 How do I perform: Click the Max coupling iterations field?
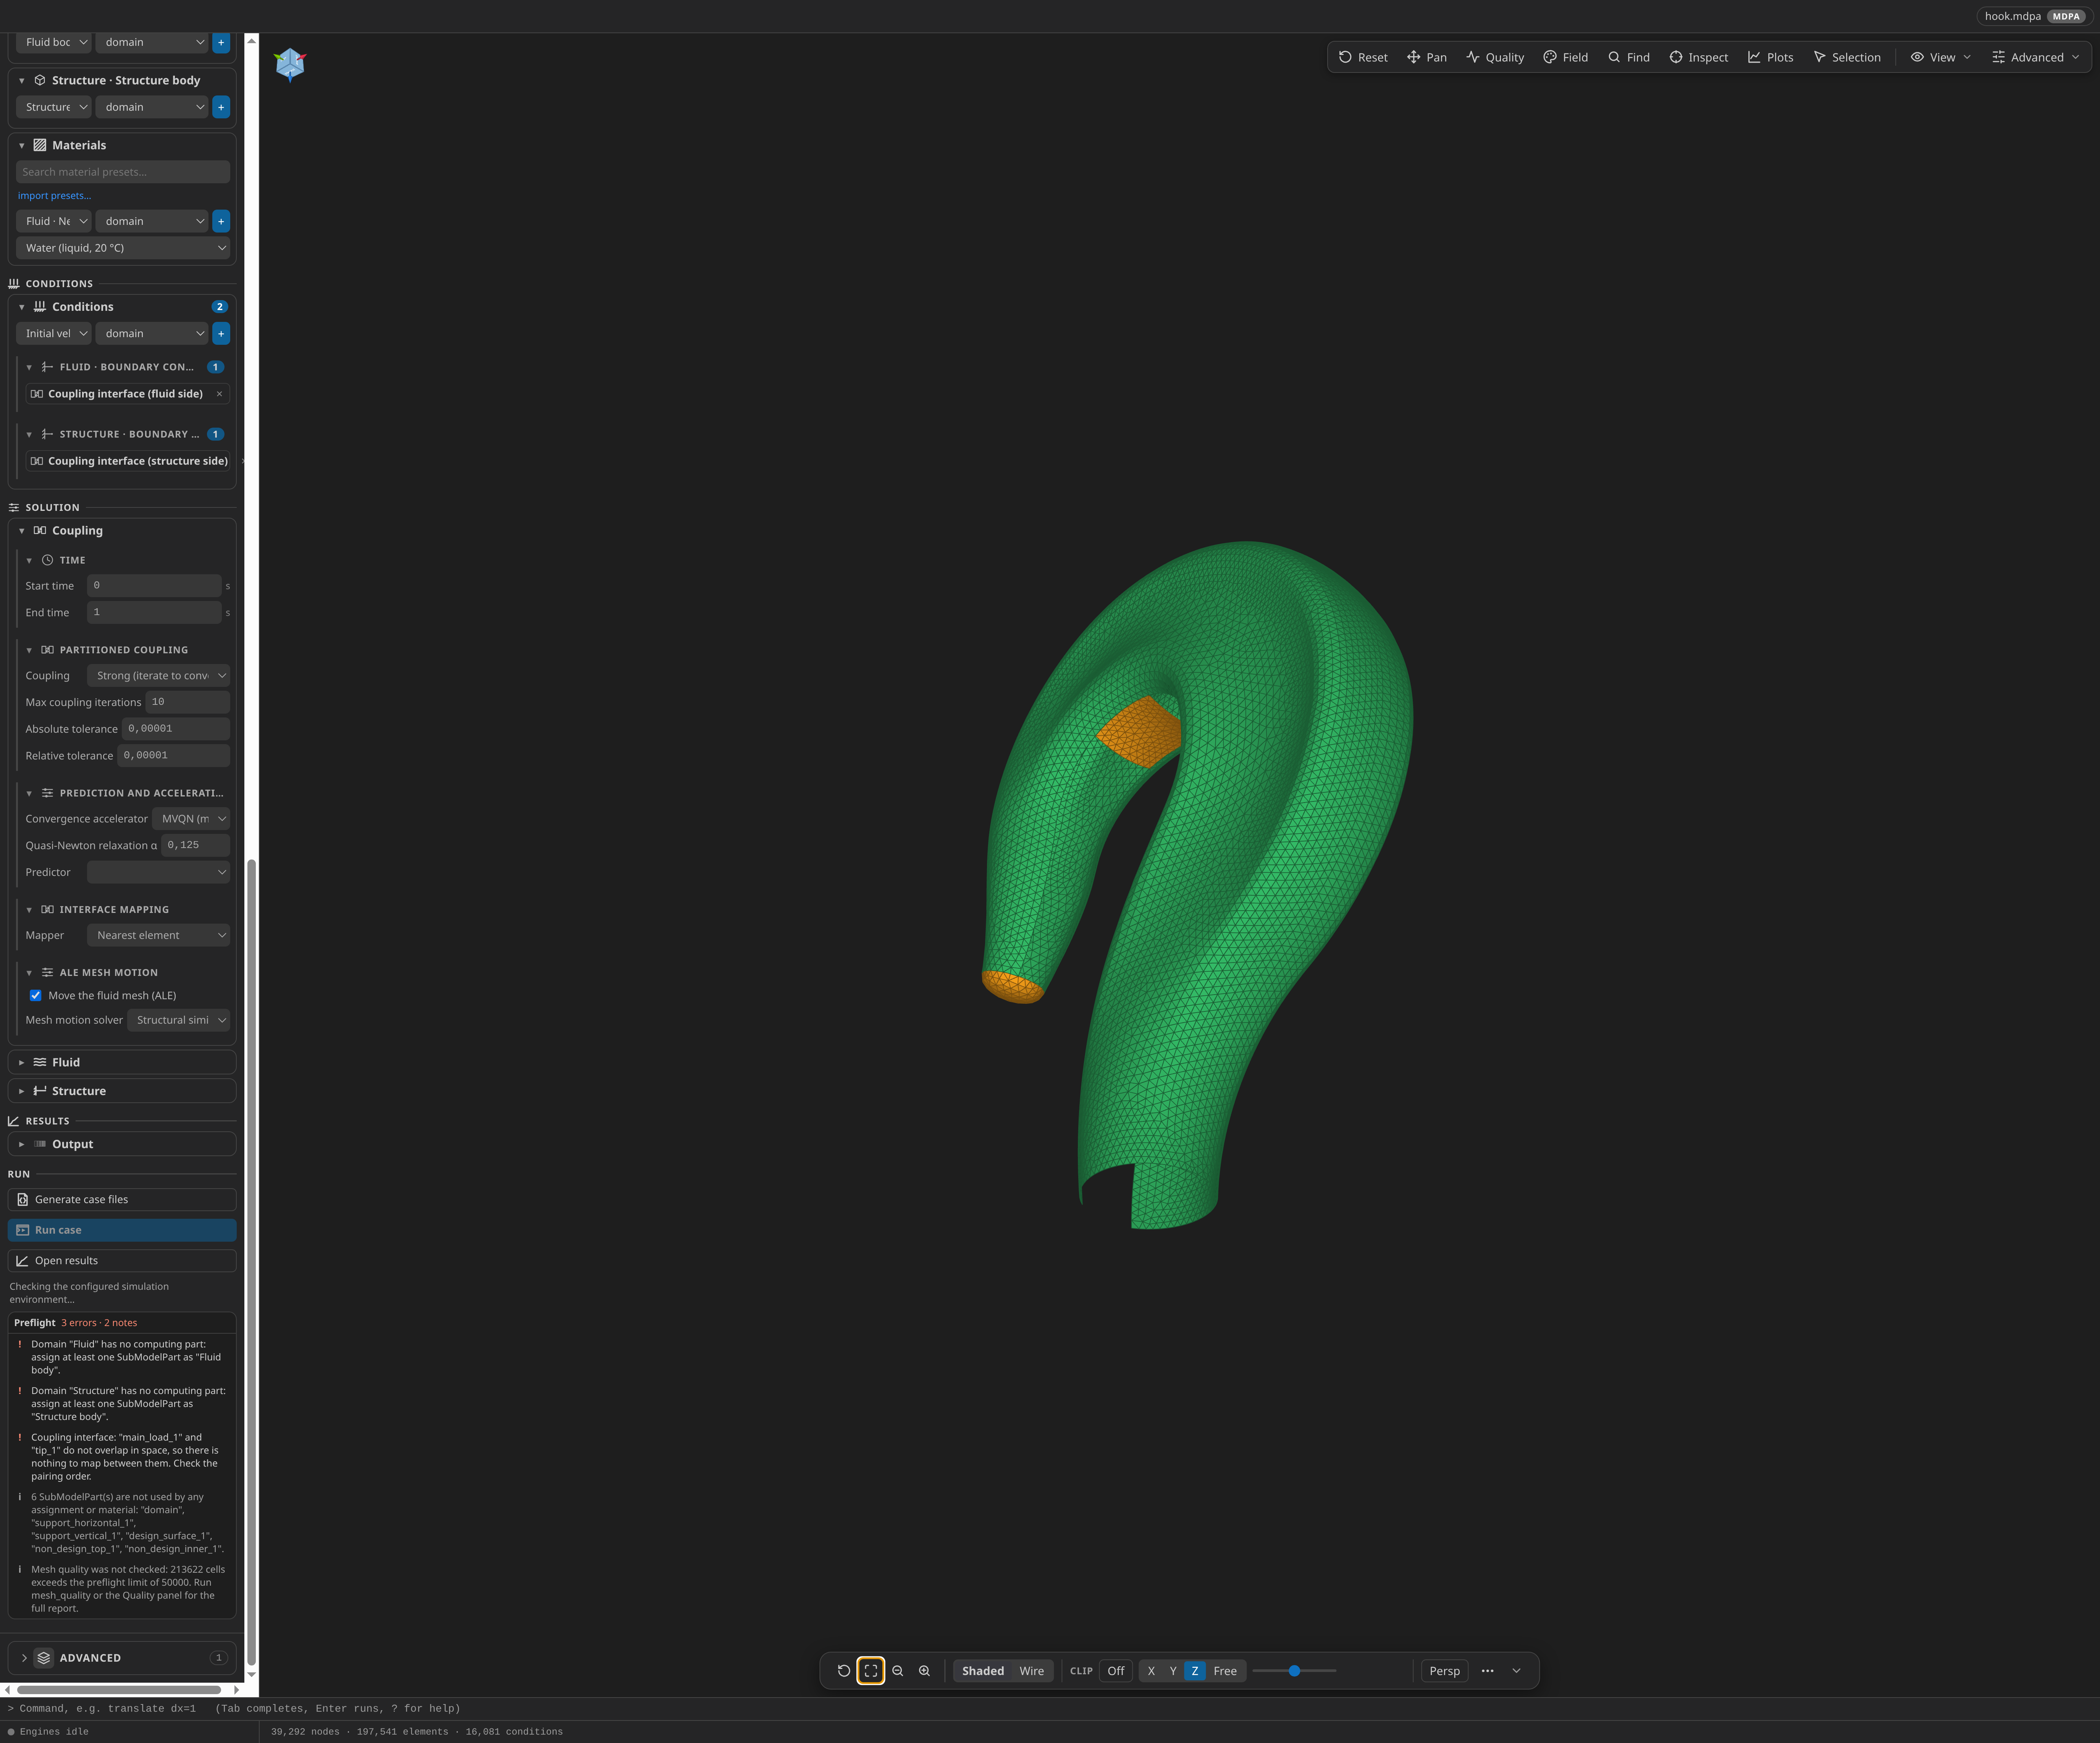coord(188,702)
